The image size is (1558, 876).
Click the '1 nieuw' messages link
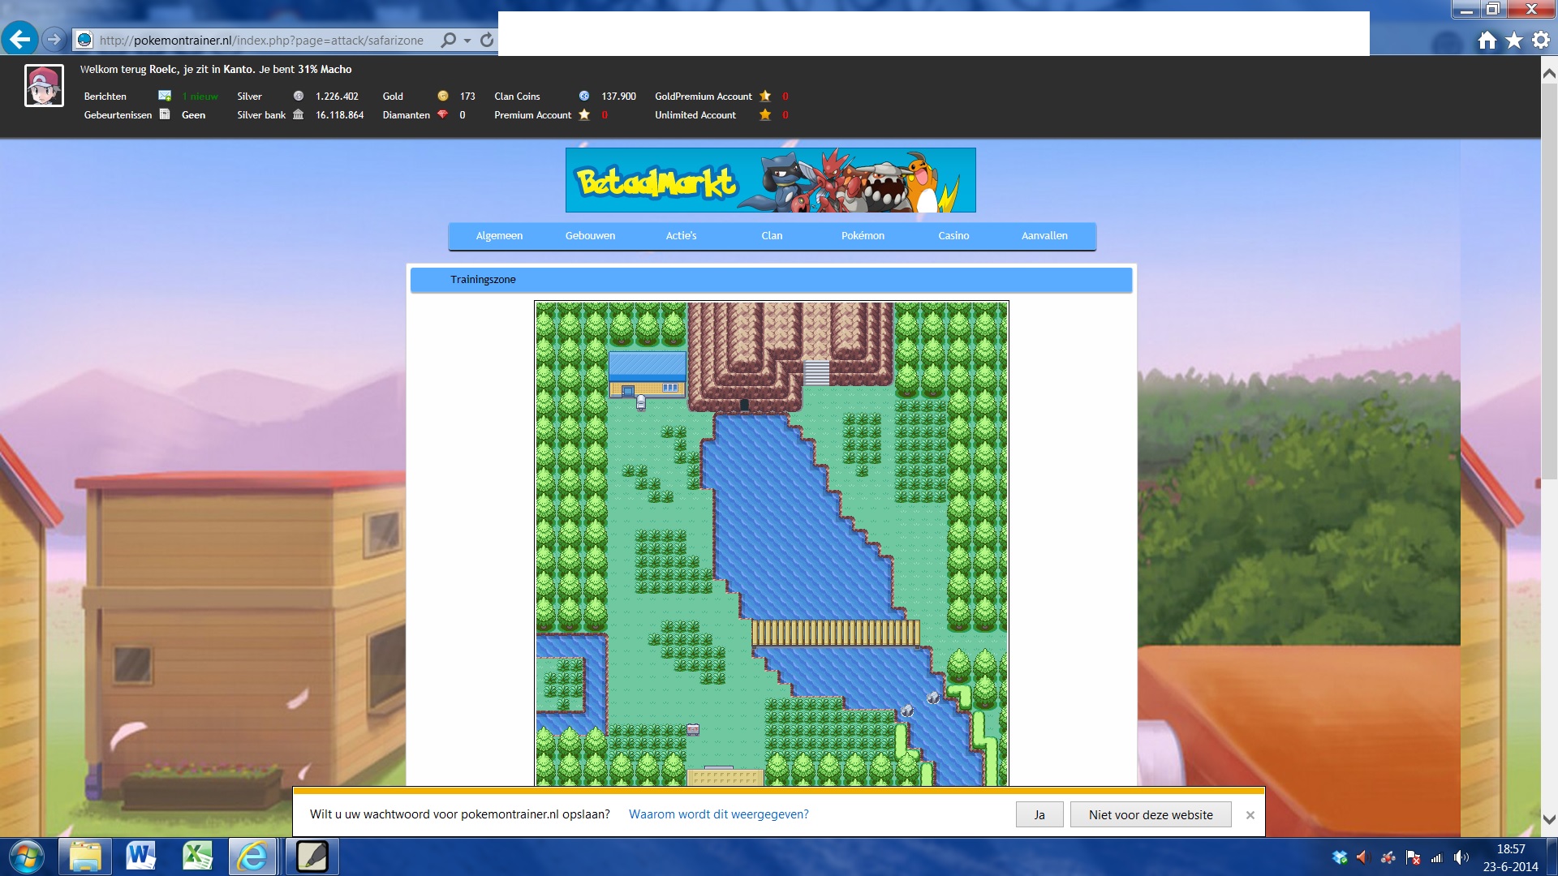(200, 97)
